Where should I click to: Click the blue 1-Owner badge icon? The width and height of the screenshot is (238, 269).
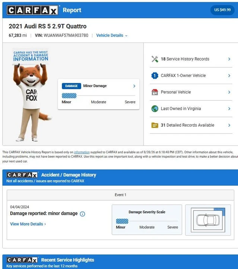(155, 75)
